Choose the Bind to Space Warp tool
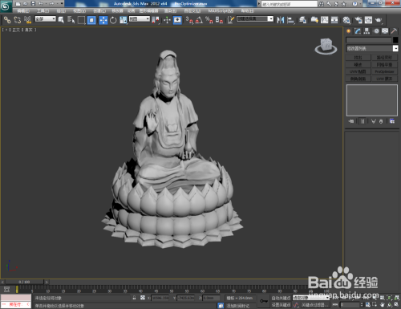 (x=27, y=20)
